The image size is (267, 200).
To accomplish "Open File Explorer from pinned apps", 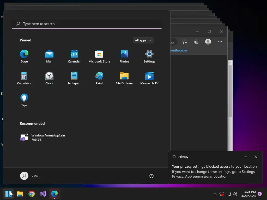I will coord(124,78).
